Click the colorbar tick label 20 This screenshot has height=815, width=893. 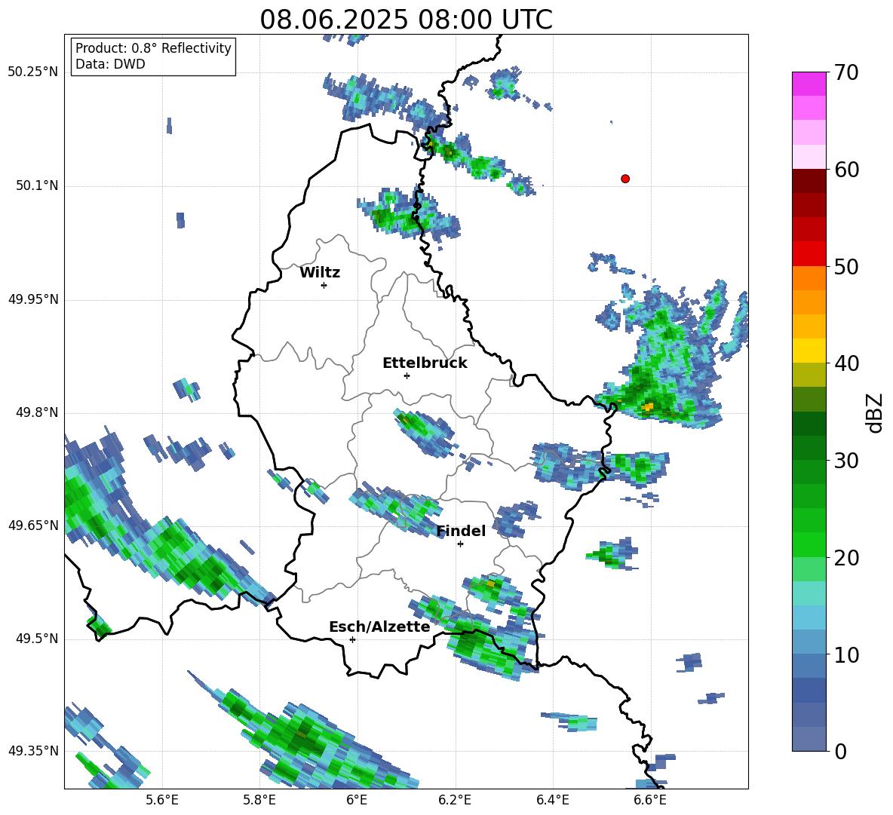846,559
